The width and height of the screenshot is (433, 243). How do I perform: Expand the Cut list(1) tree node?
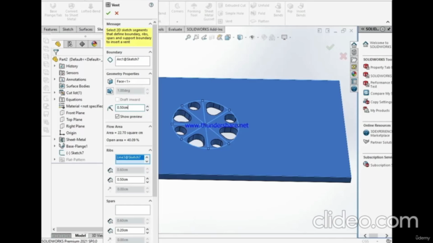pos(55,93)
